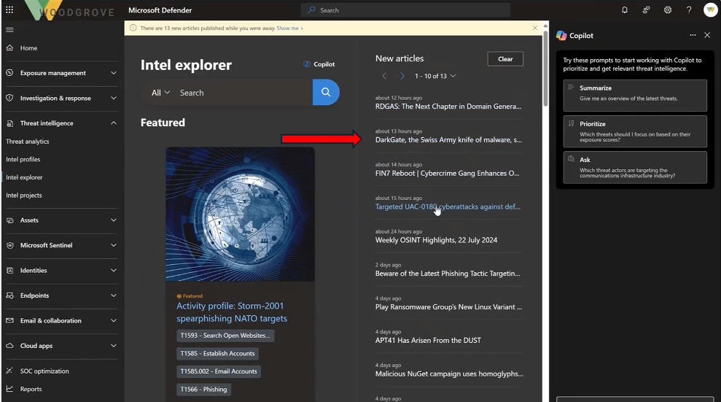721x402 pixels.
Task: Click the T1566 - Phishing tag
Action: tap(203, 389)
